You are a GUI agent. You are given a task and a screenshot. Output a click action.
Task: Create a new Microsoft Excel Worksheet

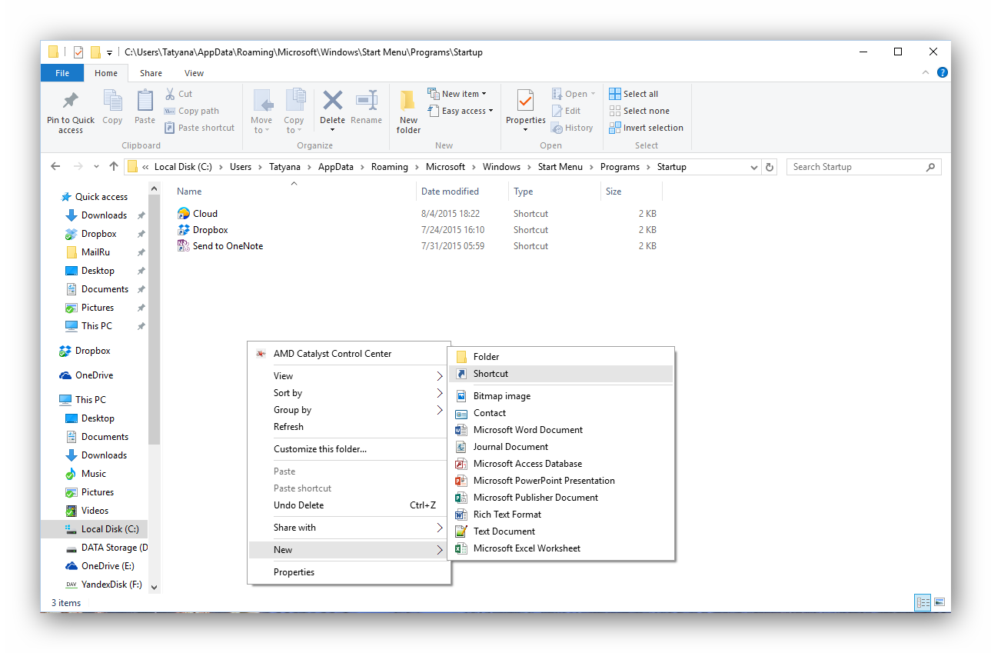click(x=561, y=548)
